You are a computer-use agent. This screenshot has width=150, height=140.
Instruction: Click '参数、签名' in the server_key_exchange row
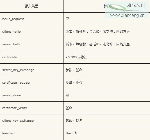[x=74, y=70]
